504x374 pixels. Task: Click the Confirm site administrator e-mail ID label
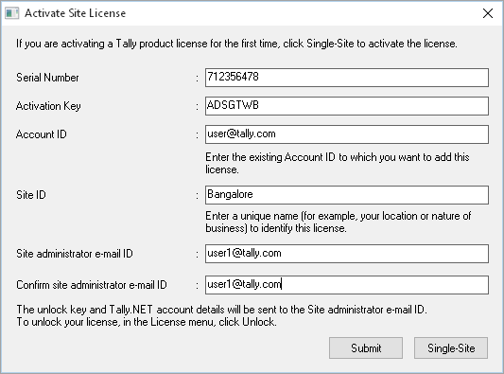tap(92, 285)
